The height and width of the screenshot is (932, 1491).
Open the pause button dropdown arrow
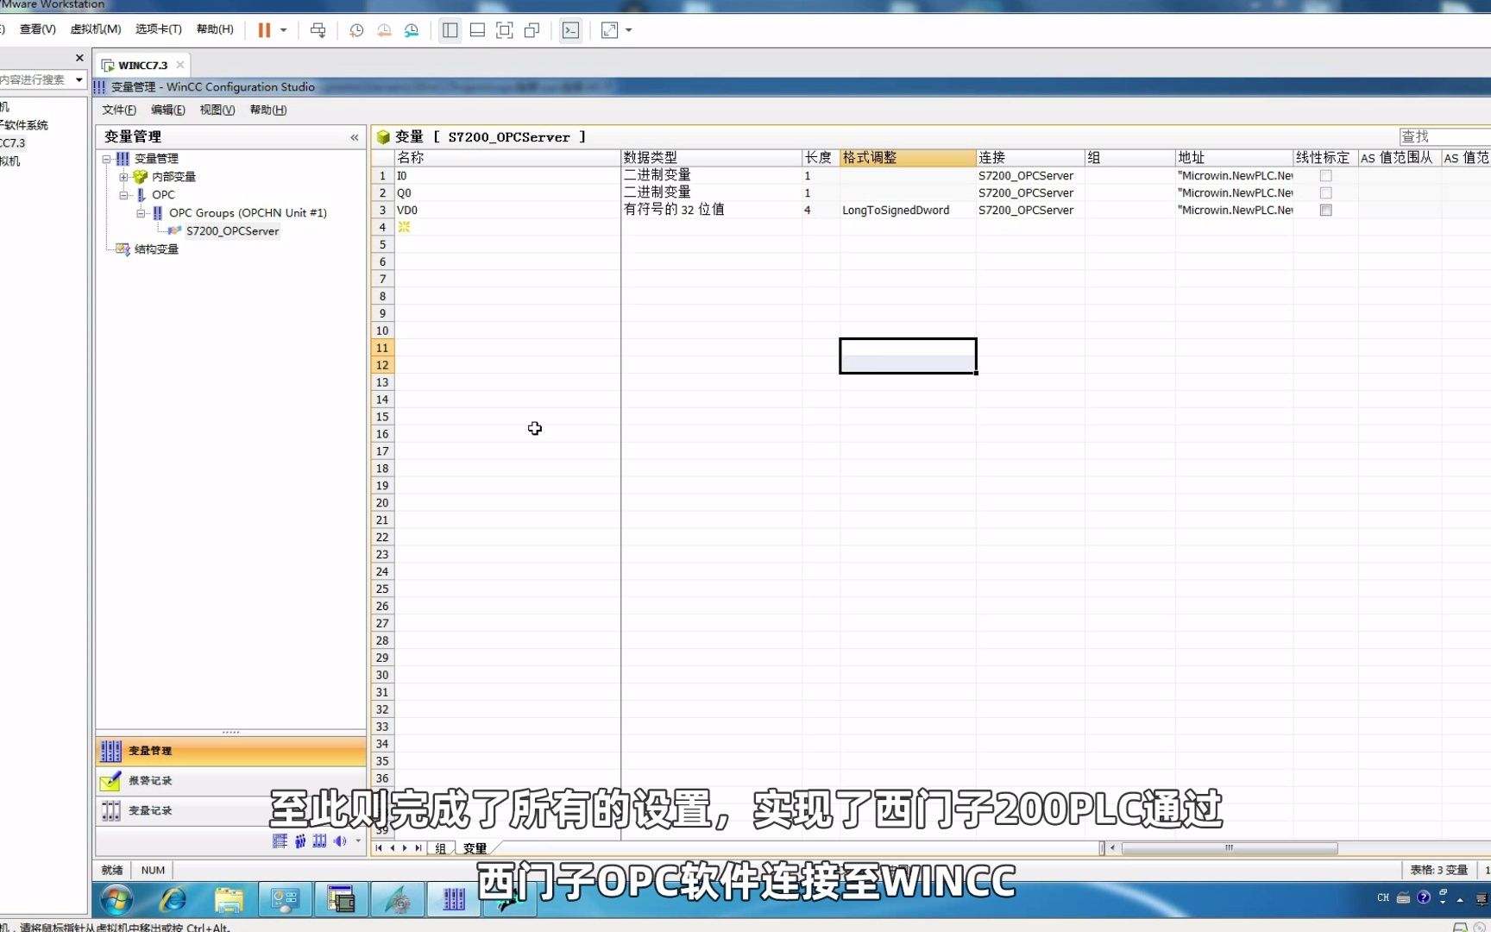283,30
